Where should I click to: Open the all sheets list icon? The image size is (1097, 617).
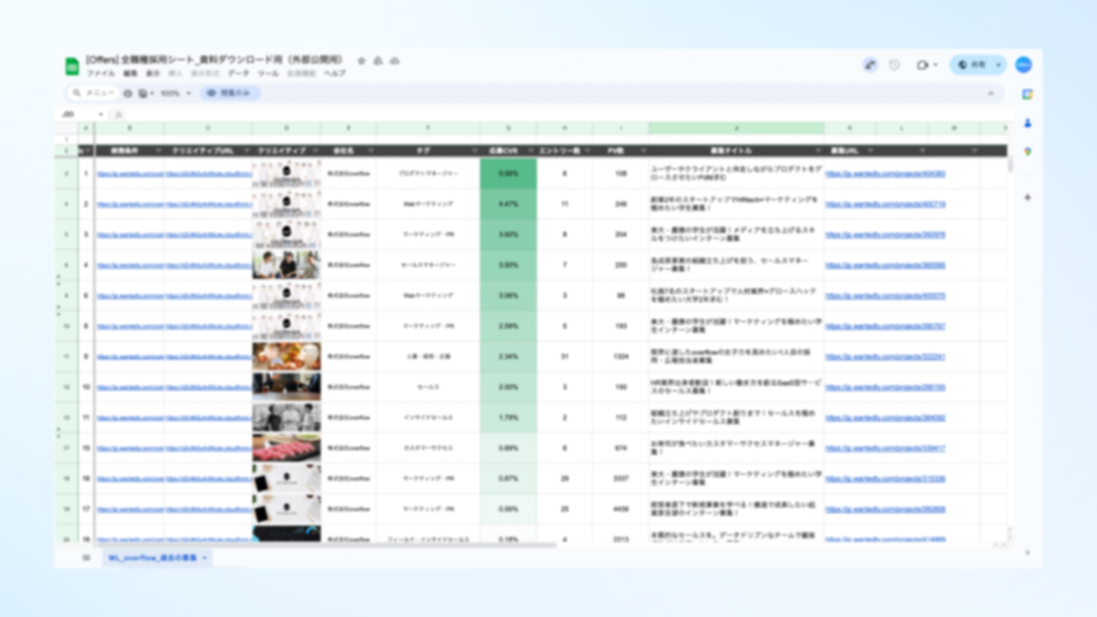point(87,557)
